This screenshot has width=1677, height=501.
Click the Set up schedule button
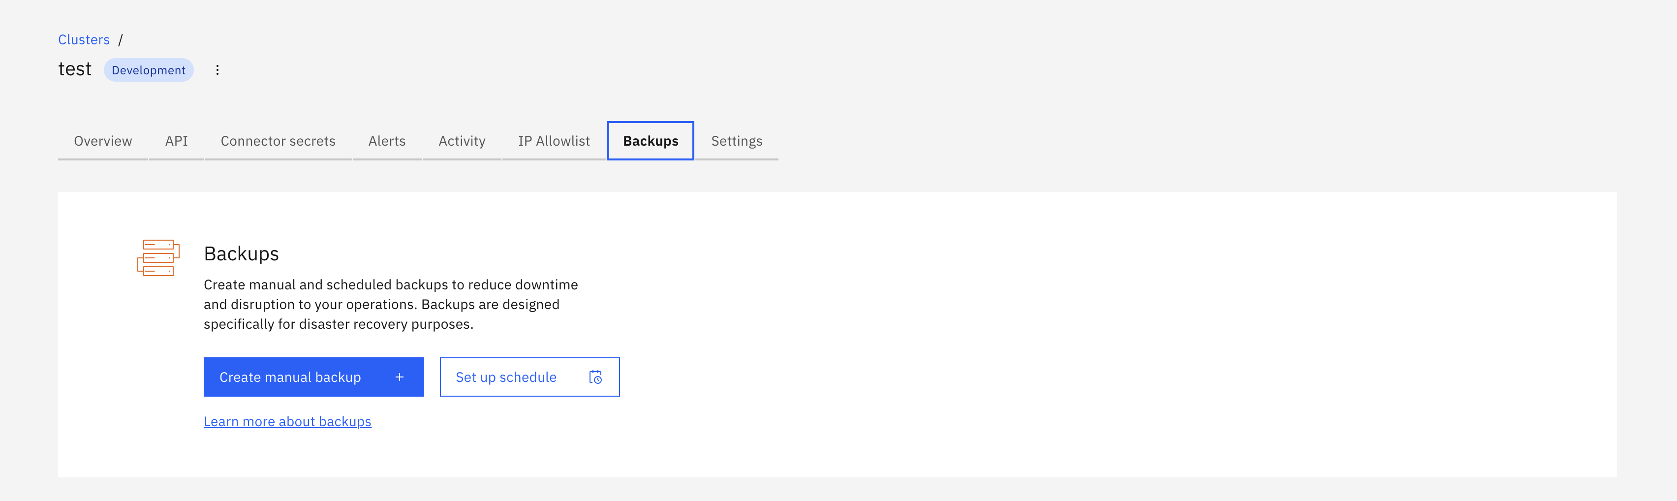[x=506, y=377]
